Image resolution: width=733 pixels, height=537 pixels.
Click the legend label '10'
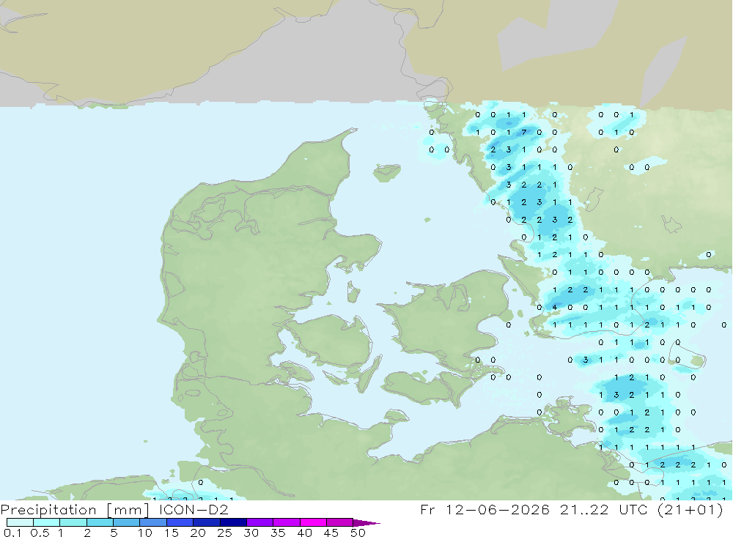tap(145, 533)
